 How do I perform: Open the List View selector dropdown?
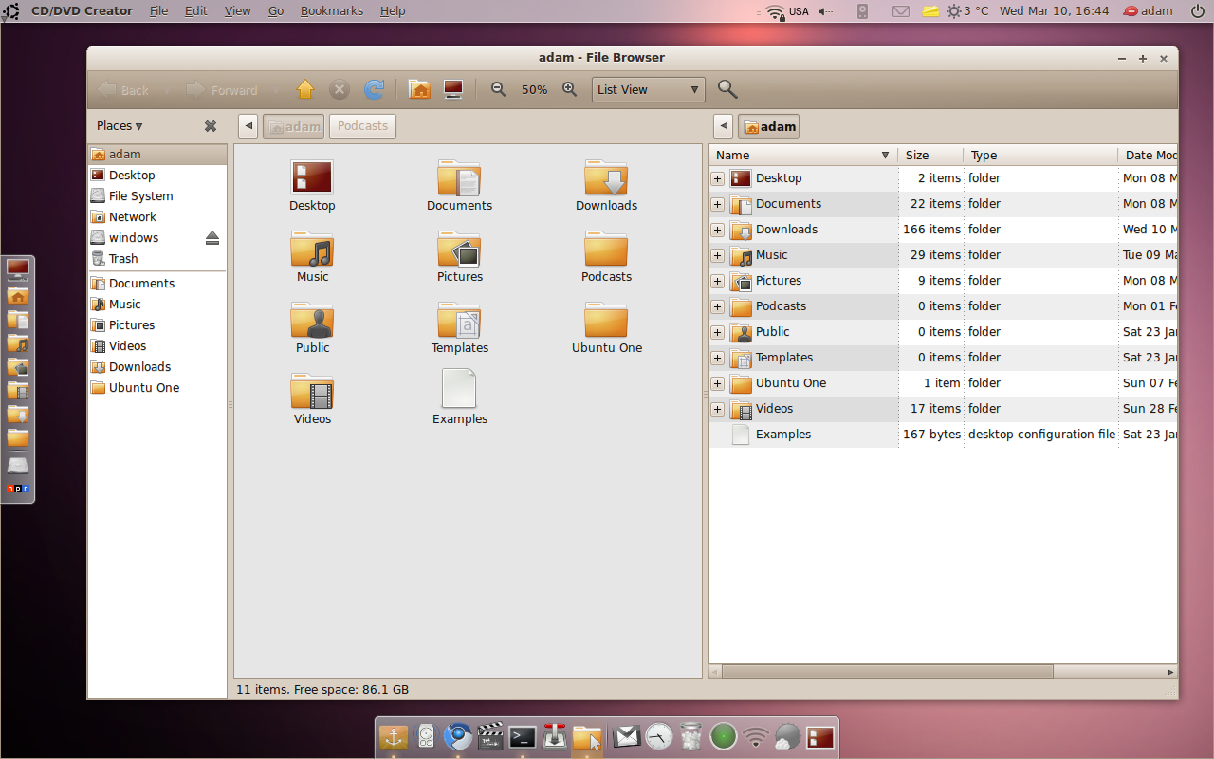coord(648,89)
